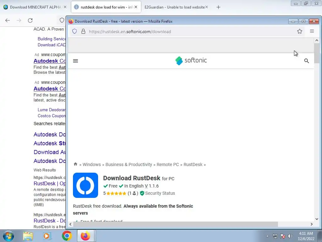Click the tracking protection shield in popup window
Screen dimensions: 322x242
75,31
